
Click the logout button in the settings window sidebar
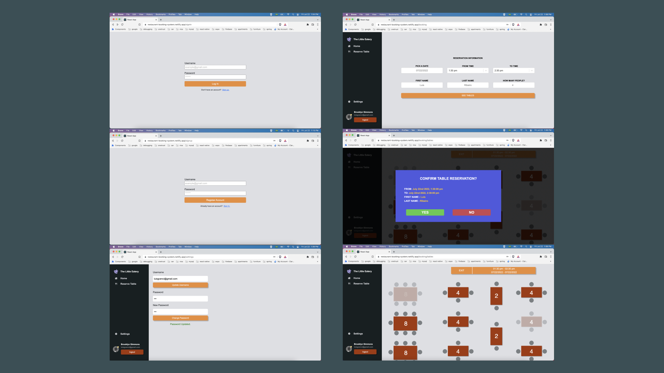(132, 352)
